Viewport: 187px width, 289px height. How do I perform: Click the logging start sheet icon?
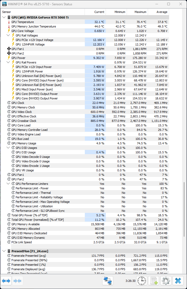pos(154,281)
